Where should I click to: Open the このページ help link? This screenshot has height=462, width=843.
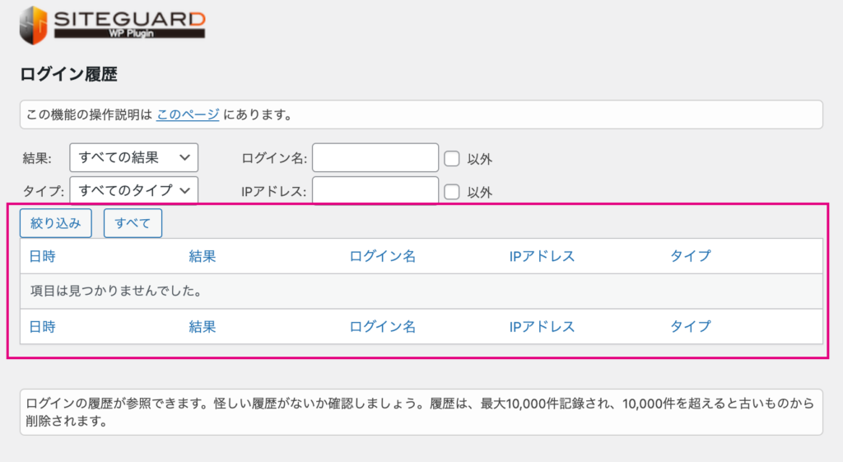(x=188, y=114)
